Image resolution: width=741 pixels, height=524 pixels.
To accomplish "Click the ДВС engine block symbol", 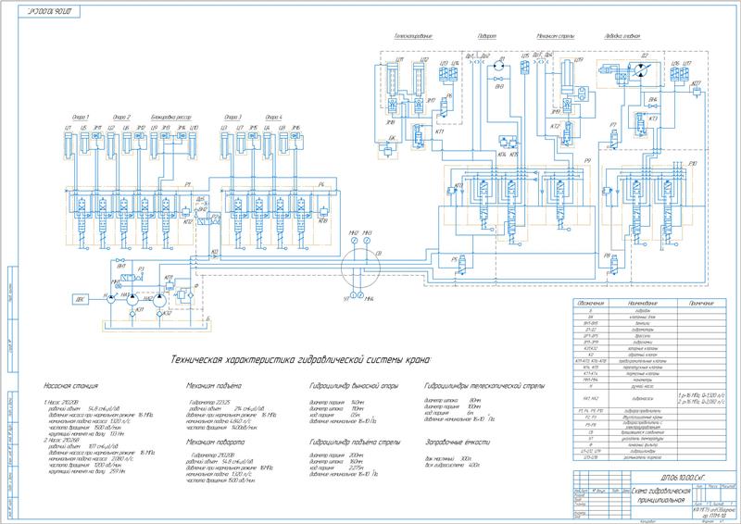I will [81, 299].
